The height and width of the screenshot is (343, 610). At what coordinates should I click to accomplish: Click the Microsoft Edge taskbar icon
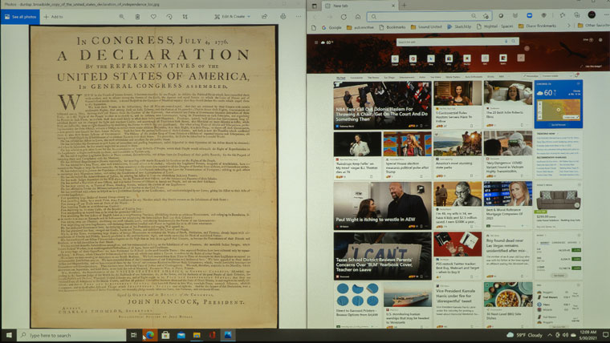[x=150, y=334]
